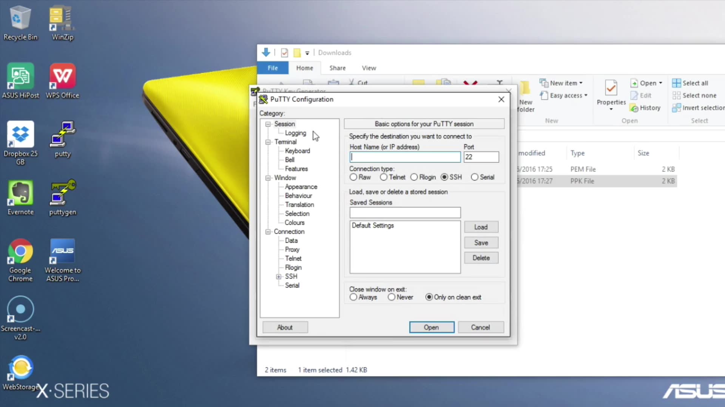The height and width of the screenshot is (407, 725).
Task: Open the Evernote desktop shortcut
Action: click(x=20, y=193)
